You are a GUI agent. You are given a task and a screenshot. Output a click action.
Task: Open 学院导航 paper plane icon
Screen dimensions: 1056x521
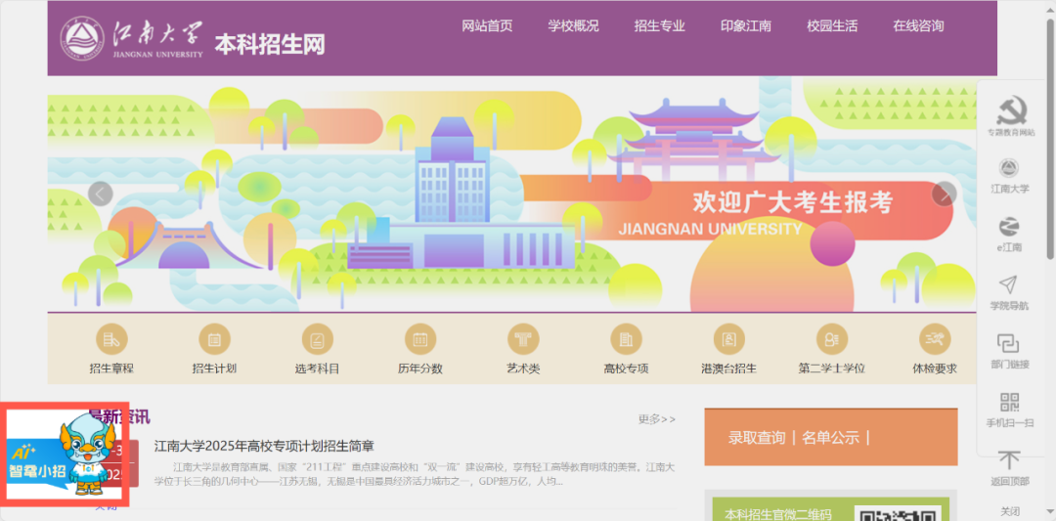coord(1009,284)
